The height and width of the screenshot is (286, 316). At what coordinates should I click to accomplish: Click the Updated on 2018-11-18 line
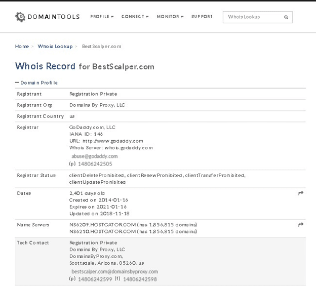(x=99, y=214)
